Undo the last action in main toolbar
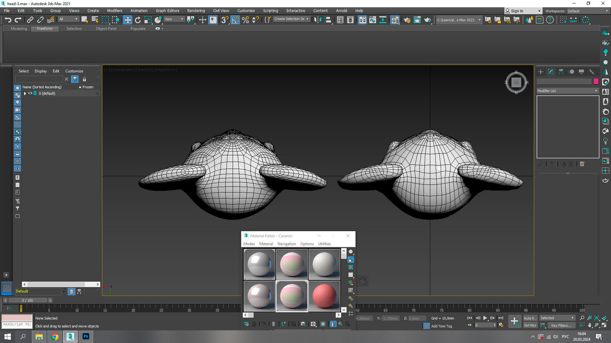611x343 pixels. (x=8, y=20)
